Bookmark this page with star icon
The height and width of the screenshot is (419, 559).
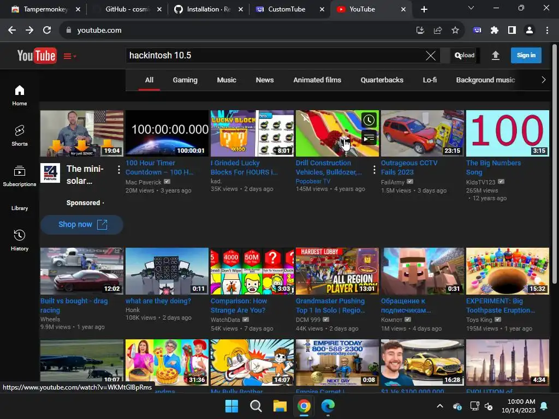(x=455, y=31)
